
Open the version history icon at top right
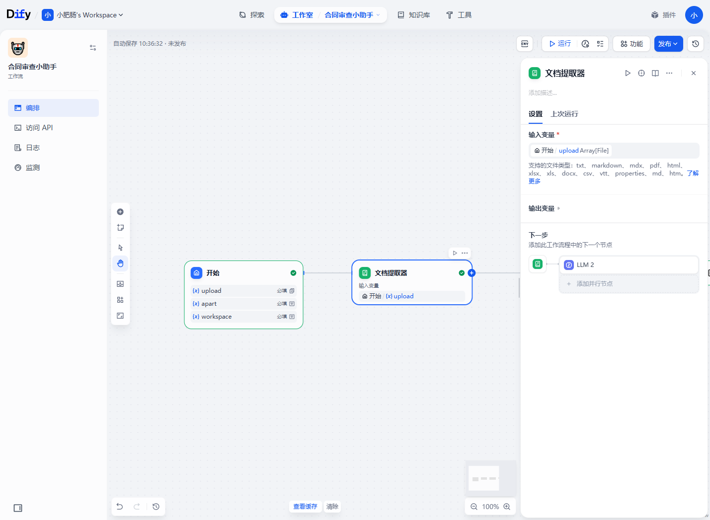point(696,44)
